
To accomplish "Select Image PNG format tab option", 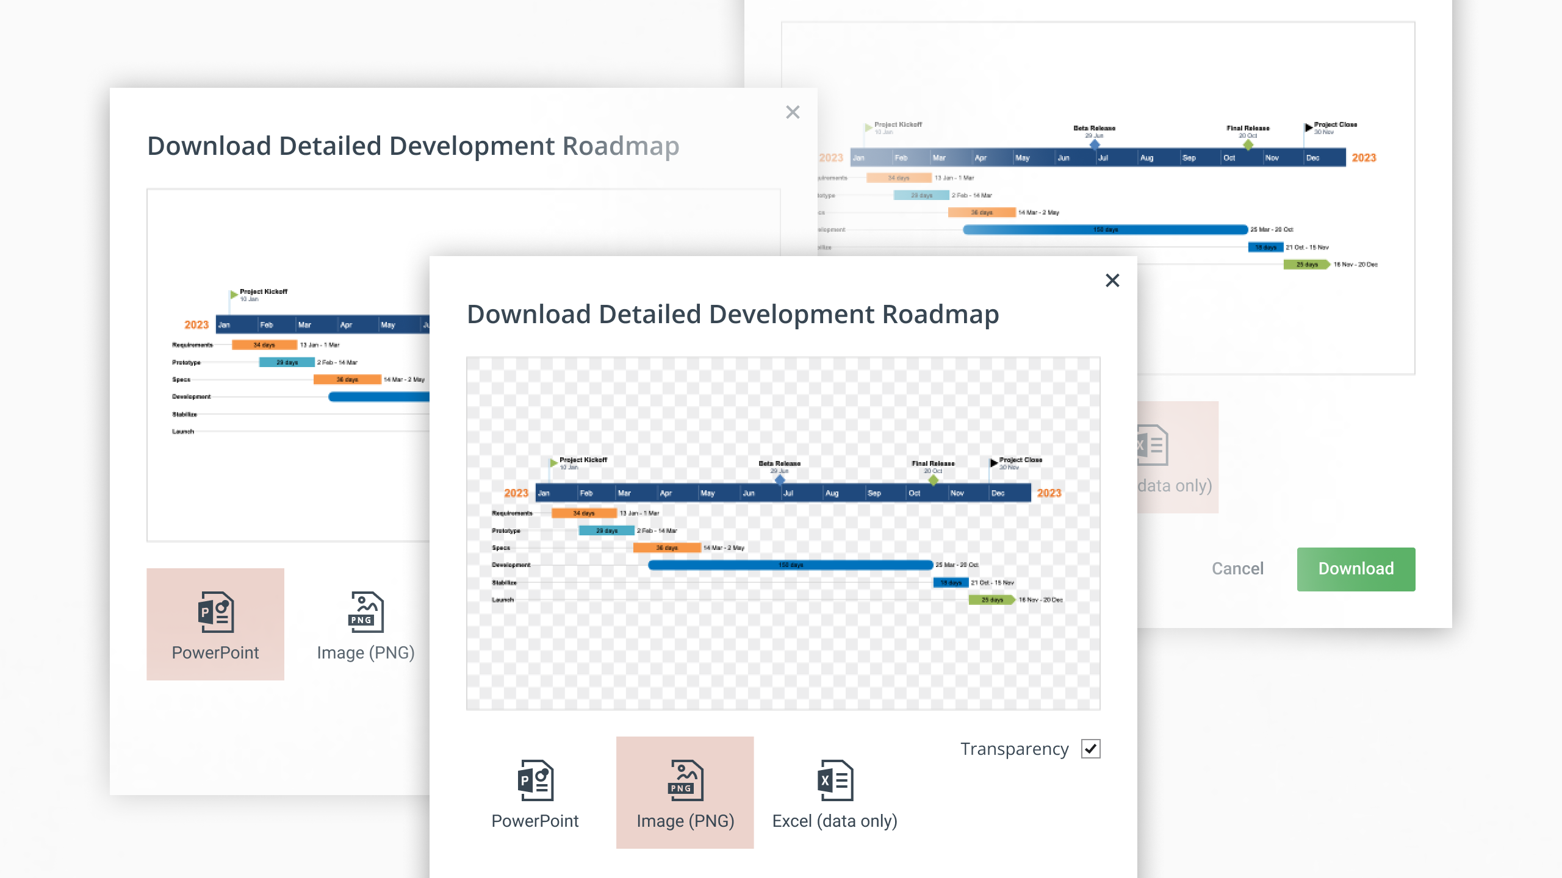I will 685,790.
